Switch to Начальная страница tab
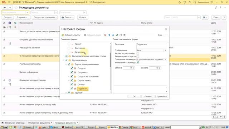The height and width of the screenshot is (129, 229). (x=13, y=123)
